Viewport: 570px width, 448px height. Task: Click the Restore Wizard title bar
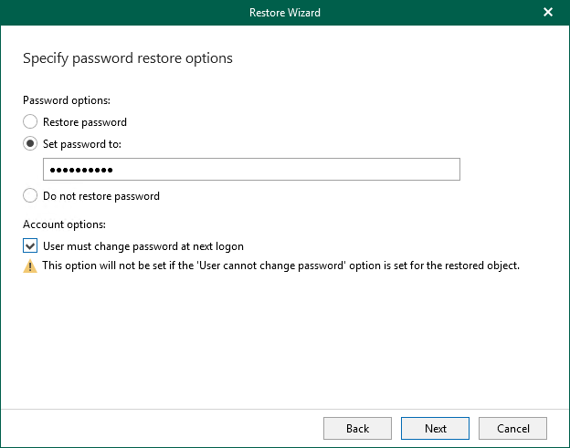284,13
